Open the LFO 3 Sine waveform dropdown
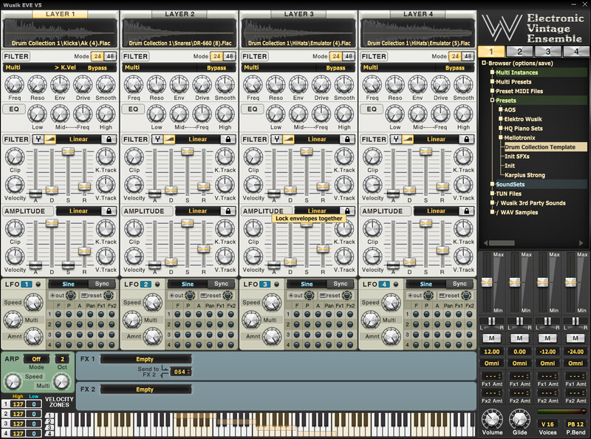The image size is (591, 439). tap(307, 284)
